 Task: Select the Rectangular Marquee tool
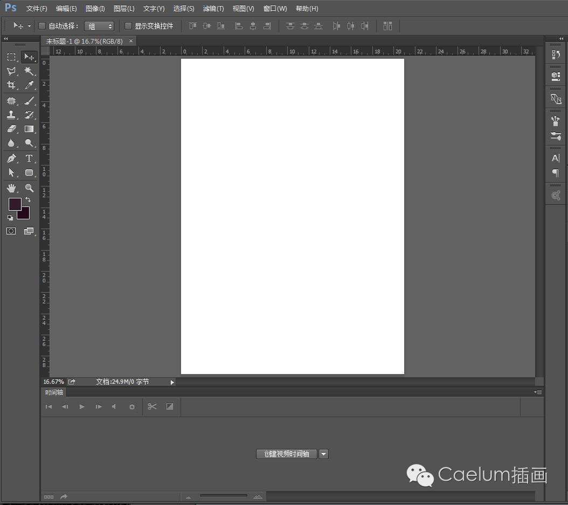(11, 57)
